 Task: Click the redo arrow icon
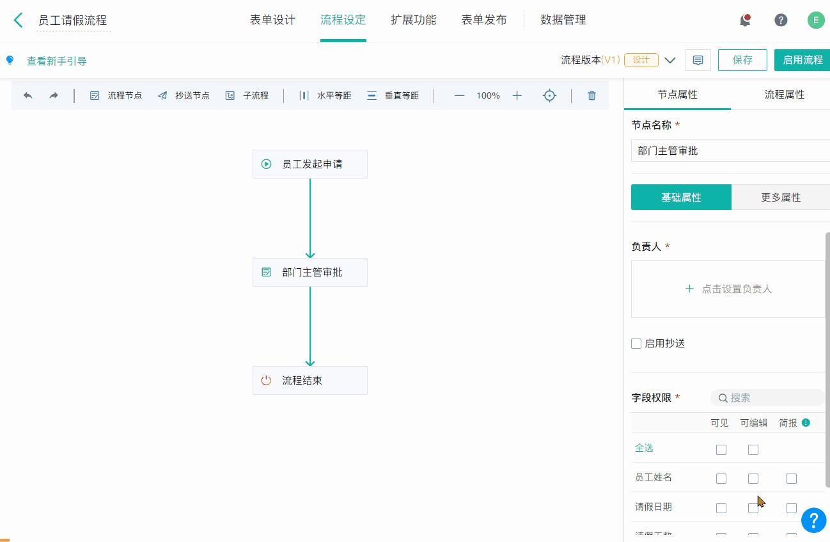[54, 95]
